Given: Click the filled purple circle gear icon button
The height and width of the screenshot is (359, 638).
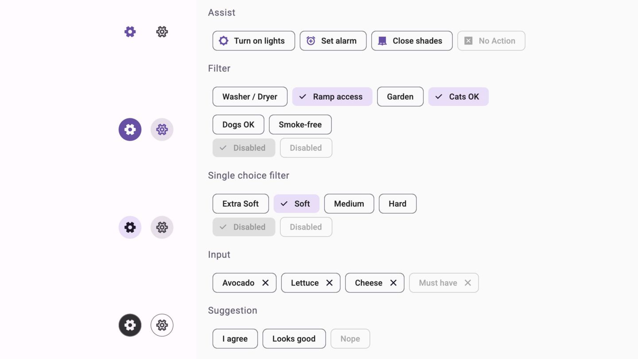Looking at the screenshot, I should pyautogui.click(x=130, y=129).
